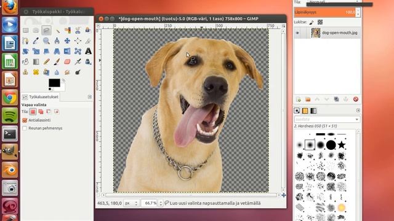Select the Color Picker tool
This screenshot has width=394, height=221.
click(x=36, y=41)
